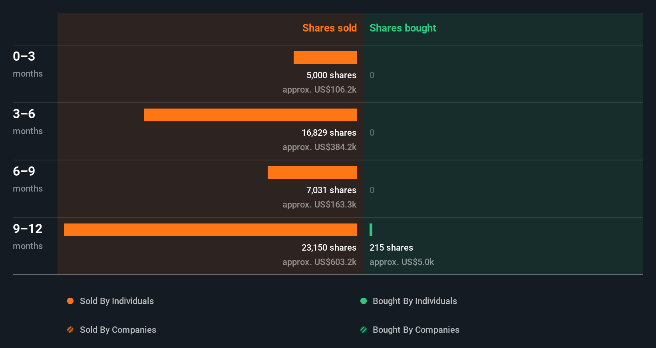Screen dimensions: 656x348
Task: Click the zero bought value for 6–9 months
Action: pyautogui.click(x=372, y=190)
